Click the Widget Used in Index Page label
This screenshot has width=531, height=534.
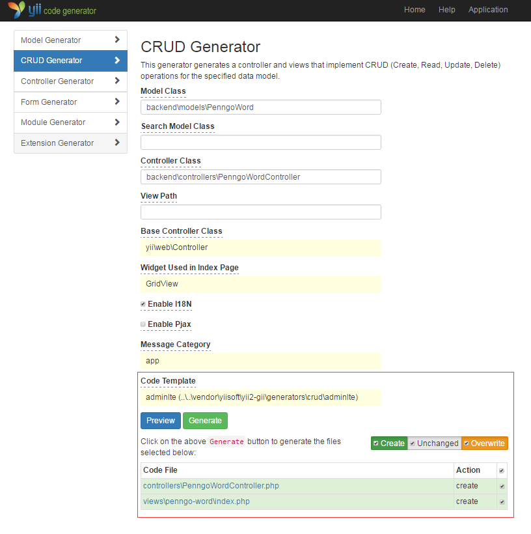coord(189,268)
